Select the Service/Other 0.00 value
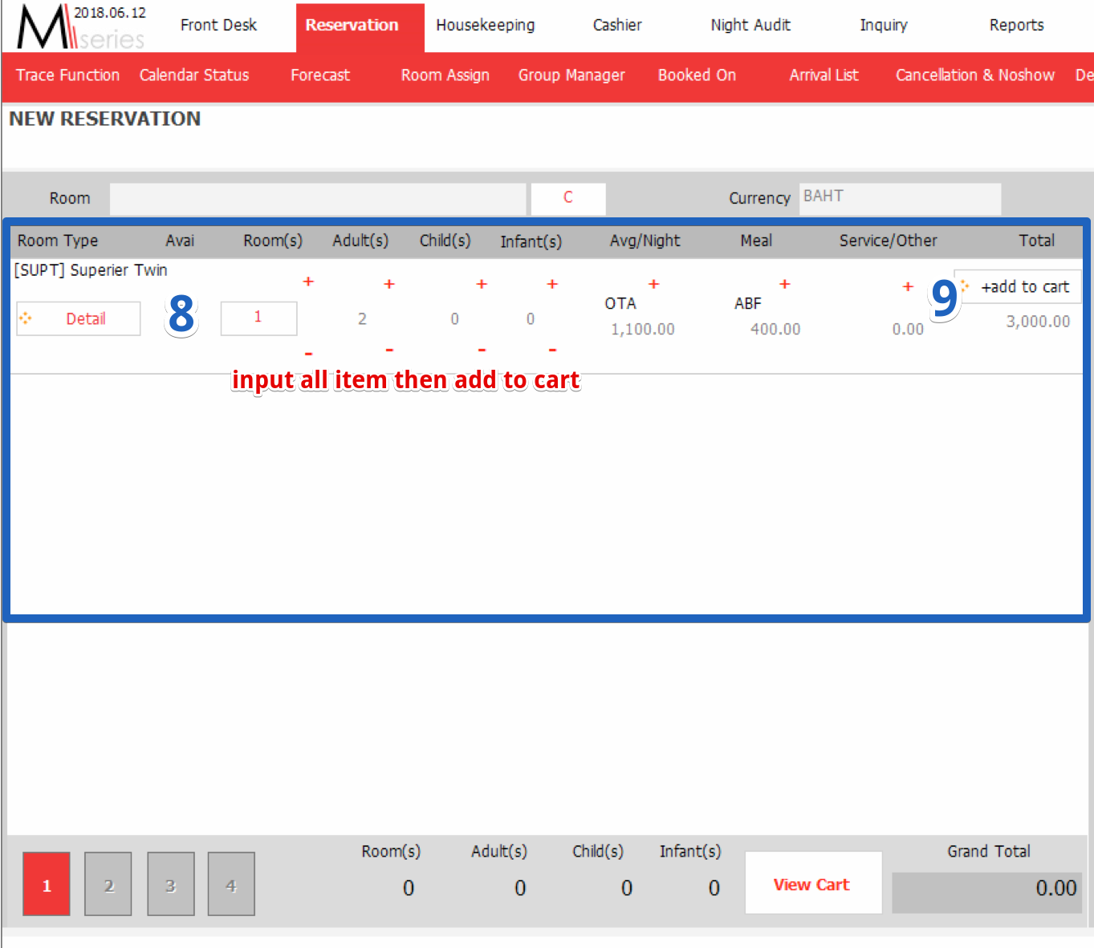The image size is (1094, 948). coord(908,329)
